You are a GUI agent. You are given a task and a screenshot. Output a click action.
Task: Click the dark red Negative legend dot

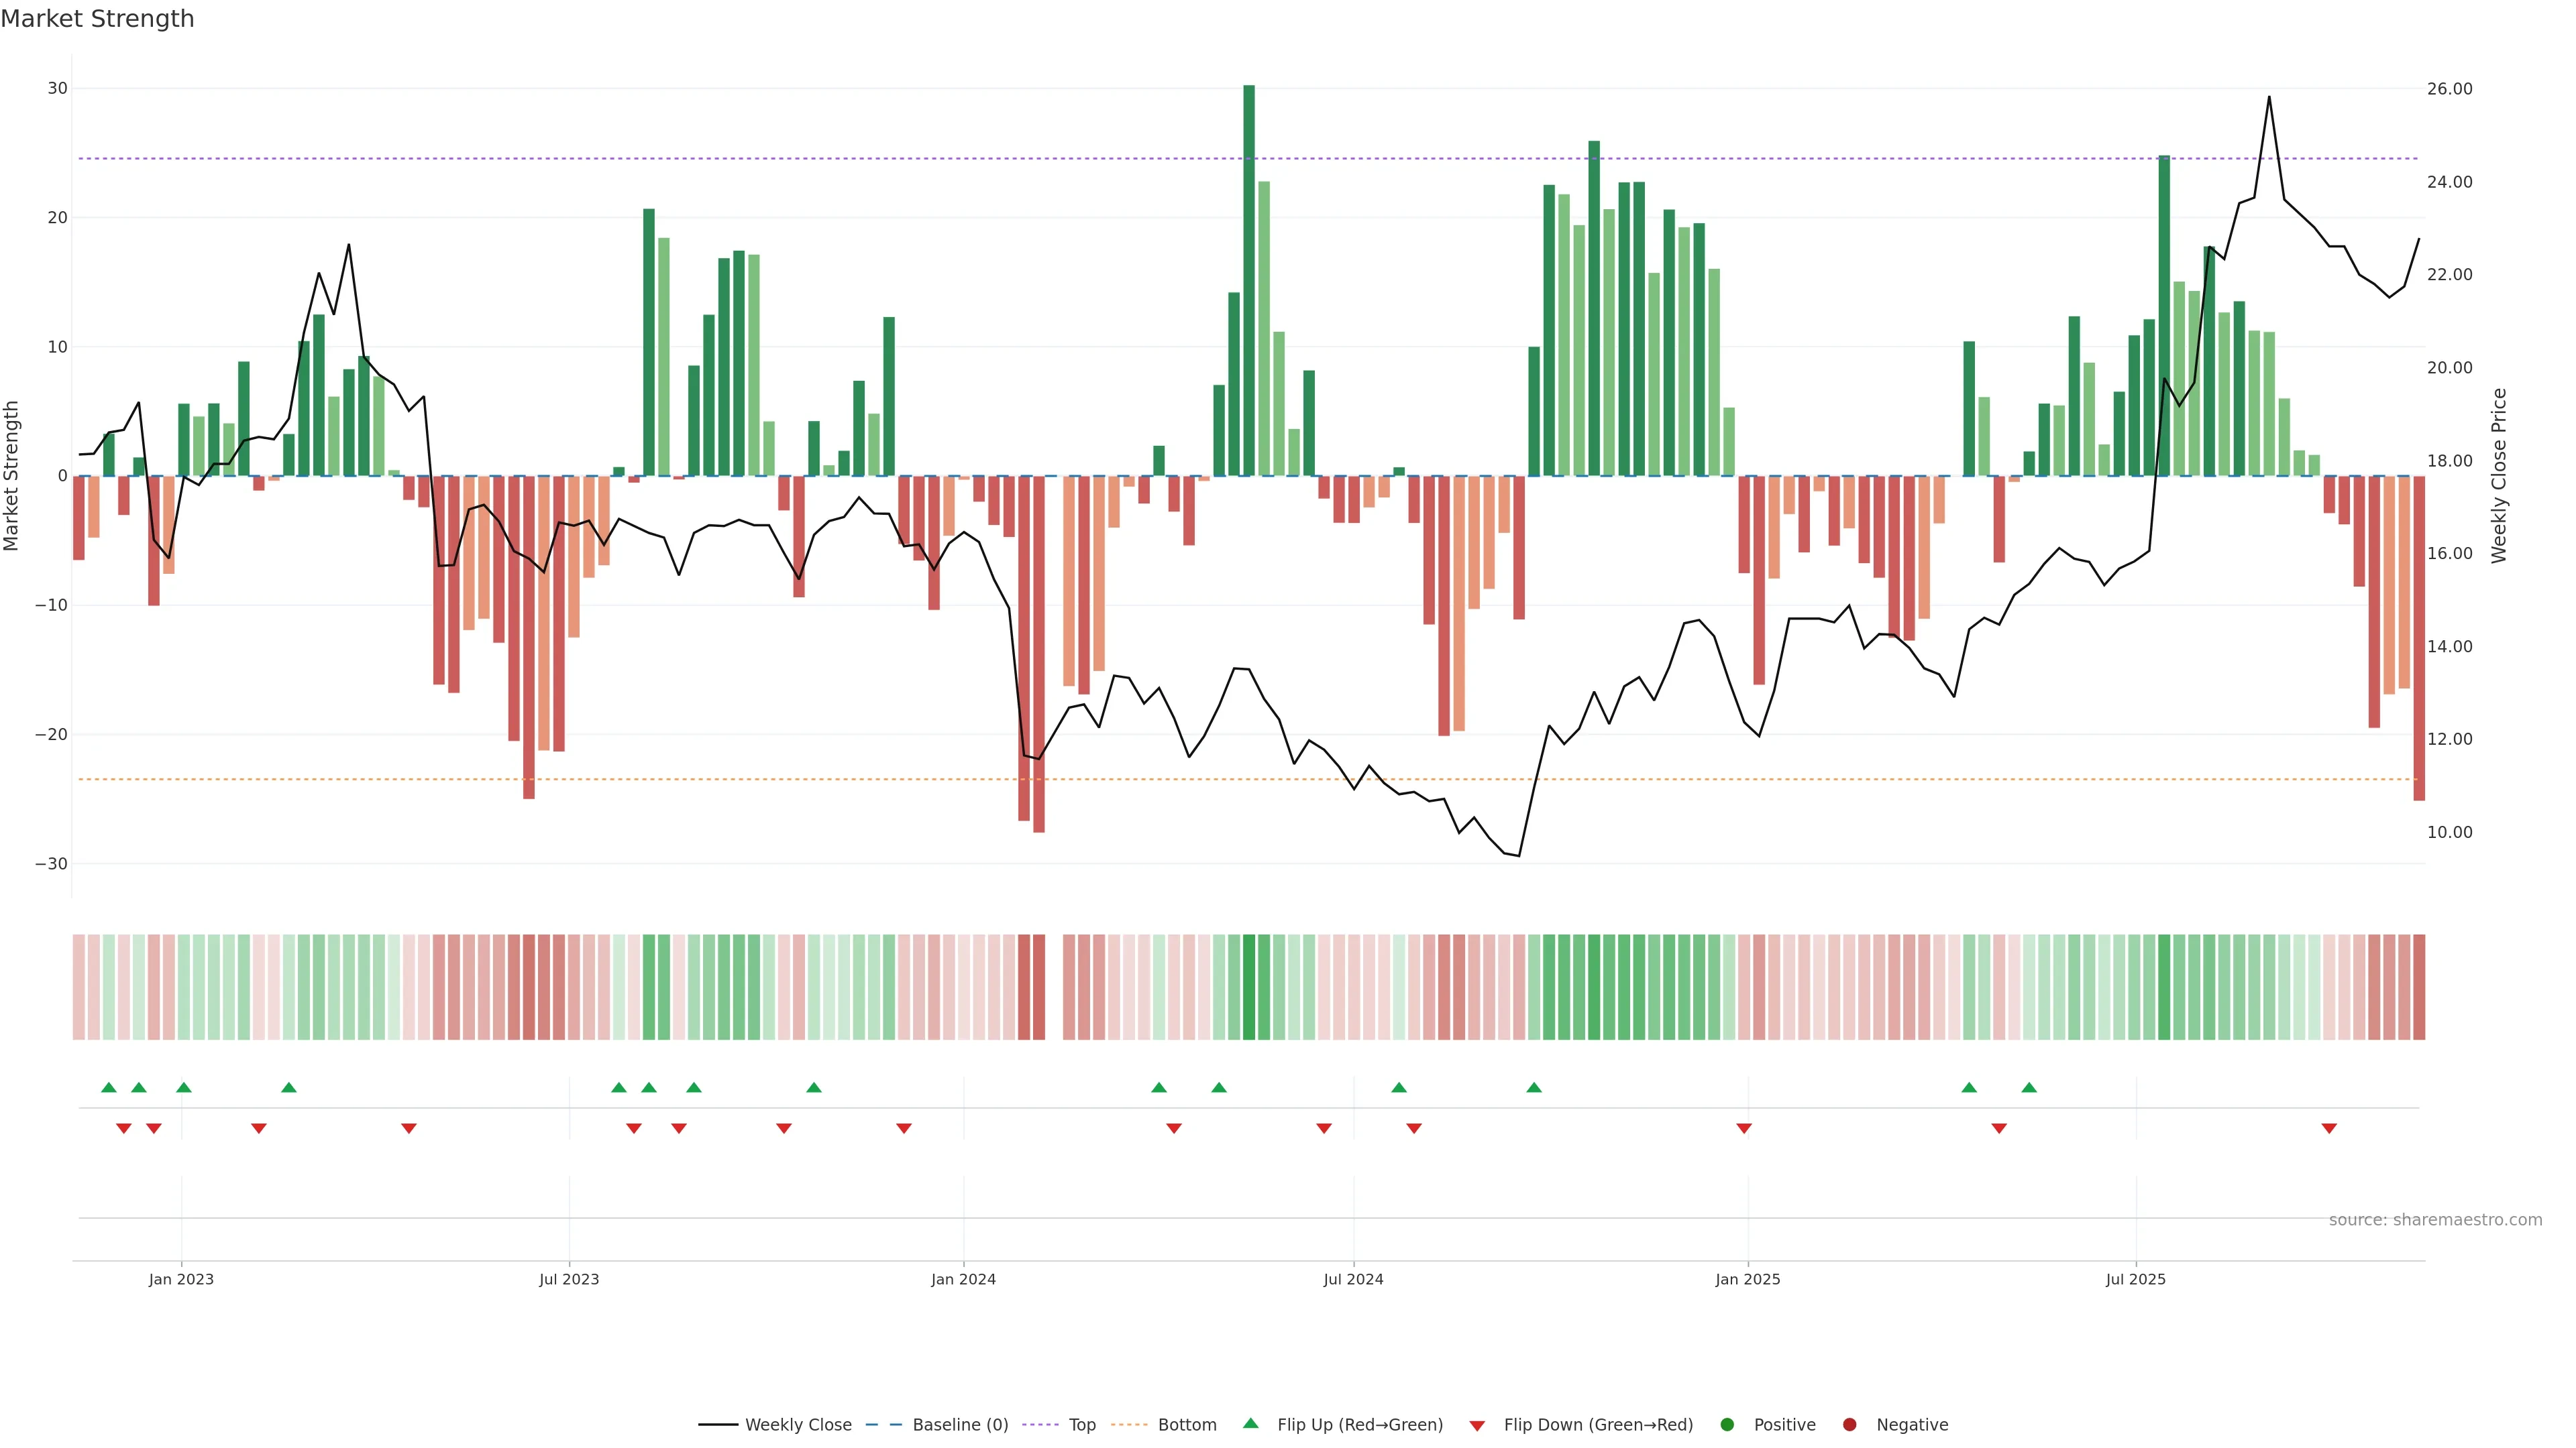tap(1849, 1425)
